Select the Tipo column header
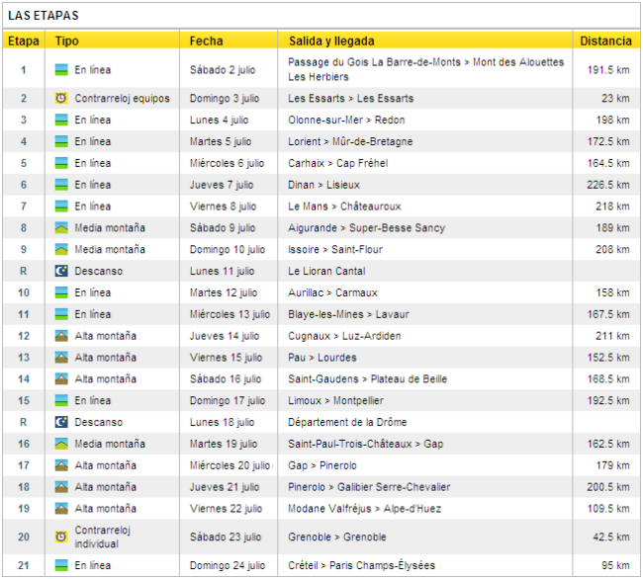 coord(67,41)
